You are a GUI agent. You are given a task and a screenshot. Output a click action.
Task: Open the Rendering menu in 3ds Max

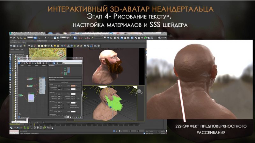click(68, 35)
